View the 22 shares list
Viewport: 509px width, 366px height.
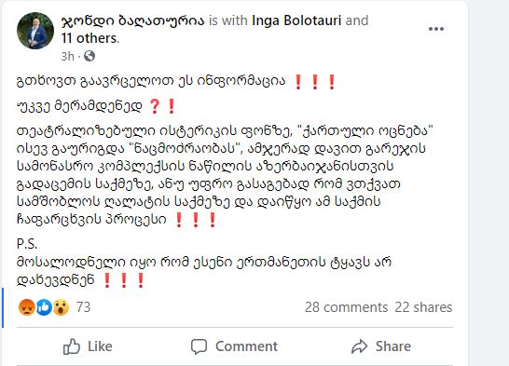[423, 307]
